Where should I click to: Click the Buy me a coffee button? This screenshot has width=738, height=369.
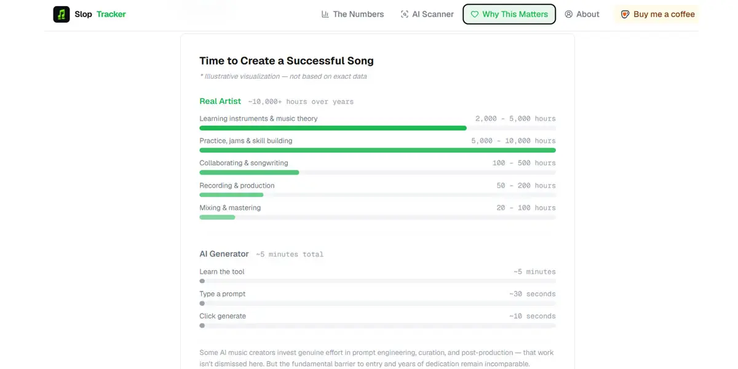(657, 14)
